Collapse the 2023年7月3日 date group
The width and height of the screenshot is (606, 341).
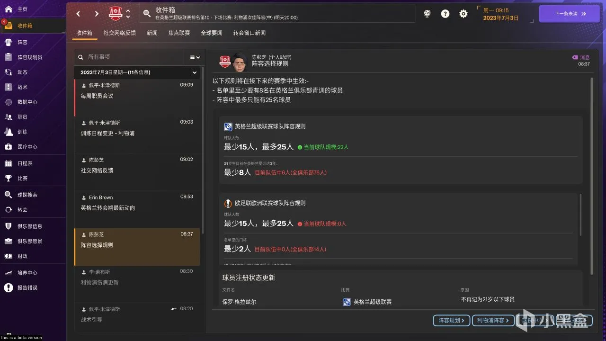coord(194,72)
